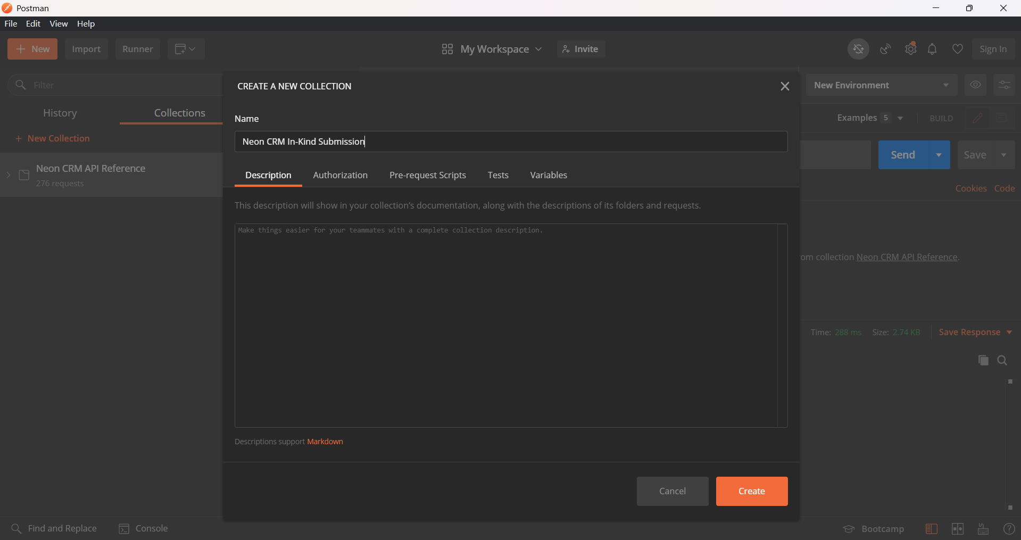This screenshot has height=540, width=1021.
Task: Select the Description tab
Action: (x=268, y=175)
